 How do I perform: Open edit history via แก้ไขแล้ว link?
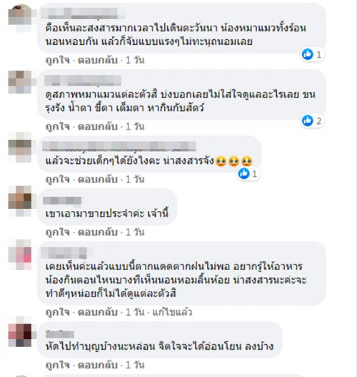click(173, 312)
